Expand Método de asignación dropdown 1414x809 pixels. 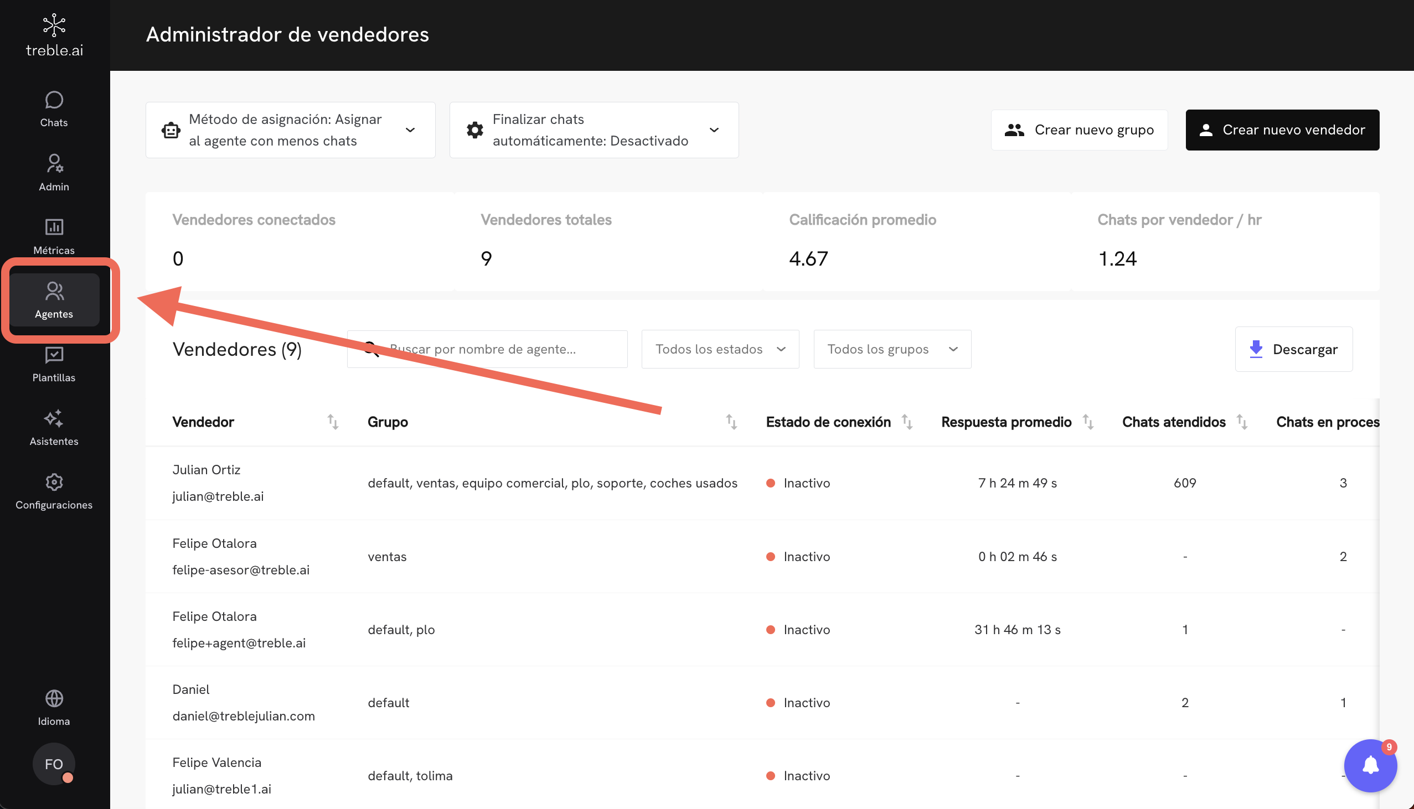point(291,130)
